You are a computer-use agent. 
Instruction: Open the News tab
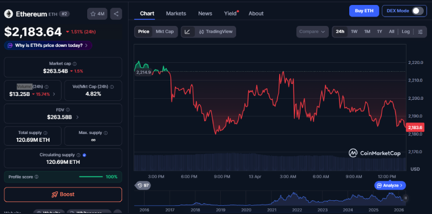click(205, 13)
